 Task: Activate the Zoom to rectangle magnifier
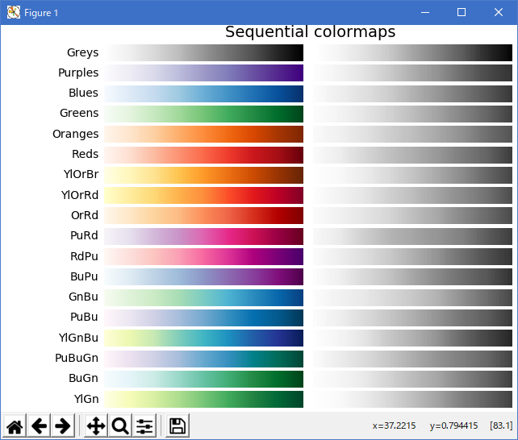[x=120, y=425]
